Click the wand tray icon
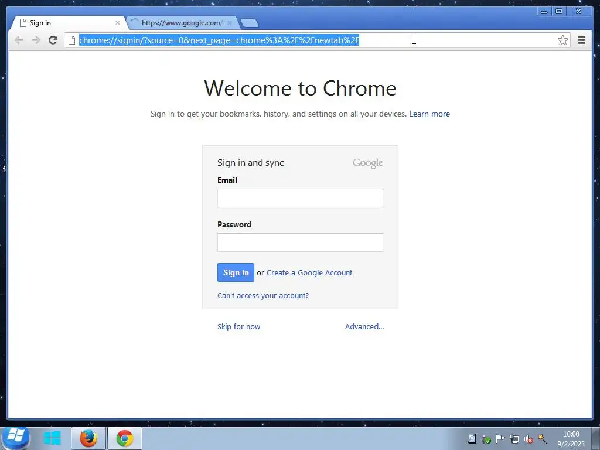The height and width of the screenshot is (450, 600). coord(542,439)
